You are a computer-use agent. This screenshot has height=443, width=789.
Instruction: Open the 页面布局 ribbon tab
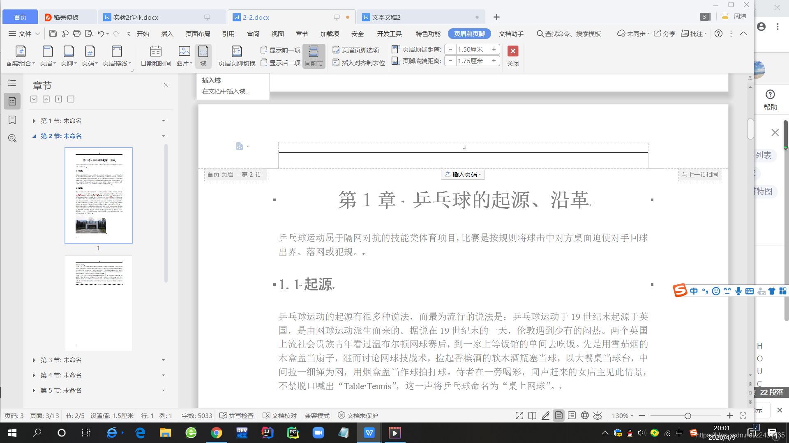[198, 34]
